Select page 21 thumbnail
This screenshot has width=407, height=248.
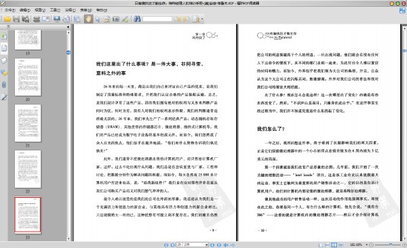click(x=28, y=123)
